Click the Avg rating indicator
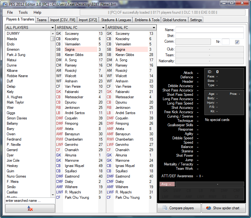 tap(167, 184)
